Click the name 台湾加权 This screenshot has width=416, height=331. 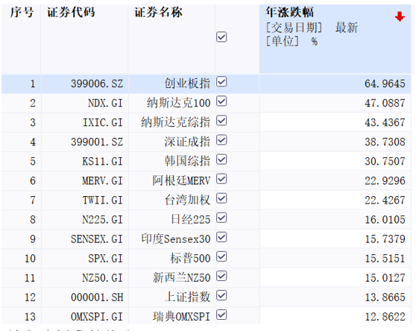[187, 200]
